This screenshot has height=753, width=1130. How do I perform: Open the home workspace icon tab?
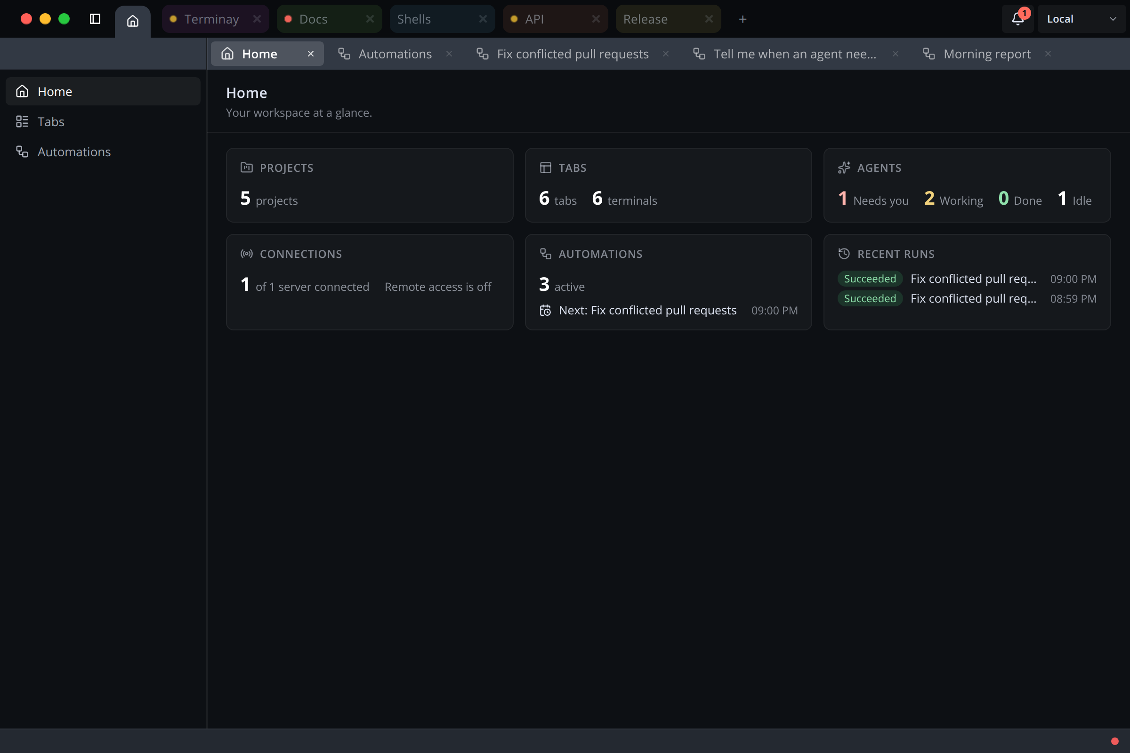pos(133,21)
